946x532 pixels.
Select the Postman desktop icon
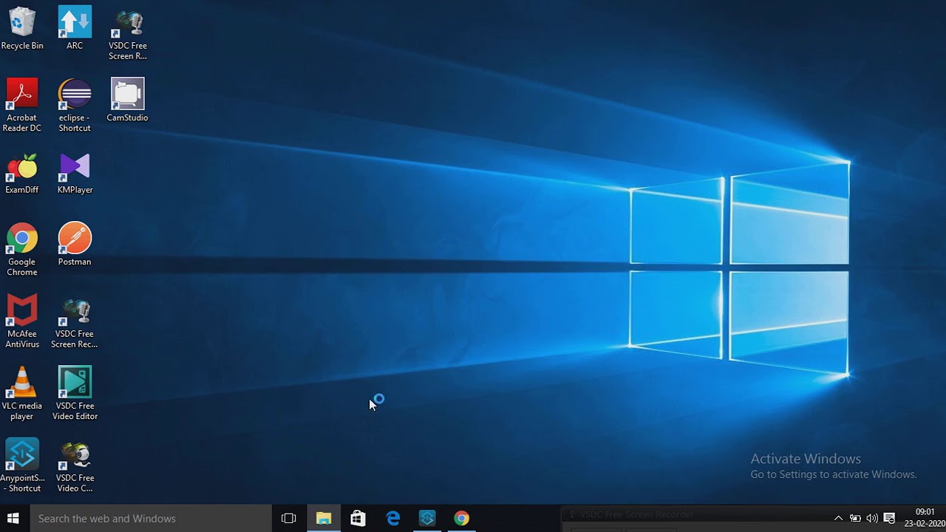click(x=75, y=244)
